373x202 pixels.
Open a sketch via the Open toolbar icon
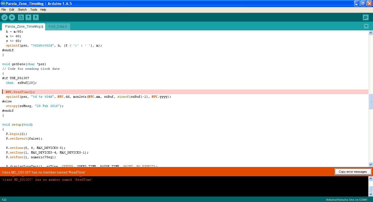tap(29, 17)
